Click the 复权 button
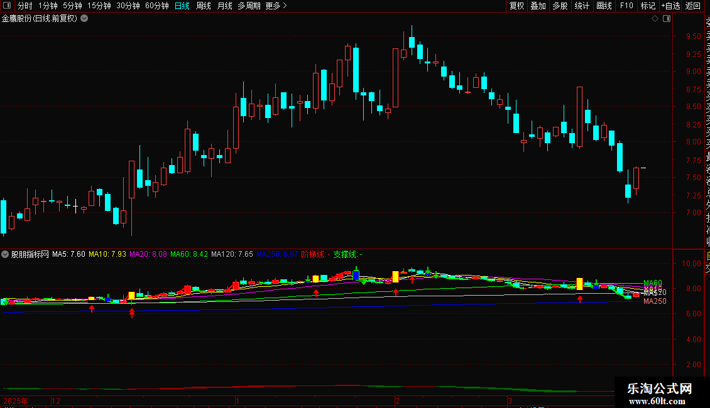710x408 pixels. (x=516, y=6)
